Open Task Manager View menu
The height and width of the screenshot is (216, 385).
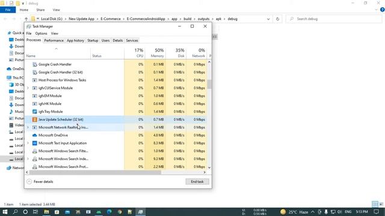55,34
